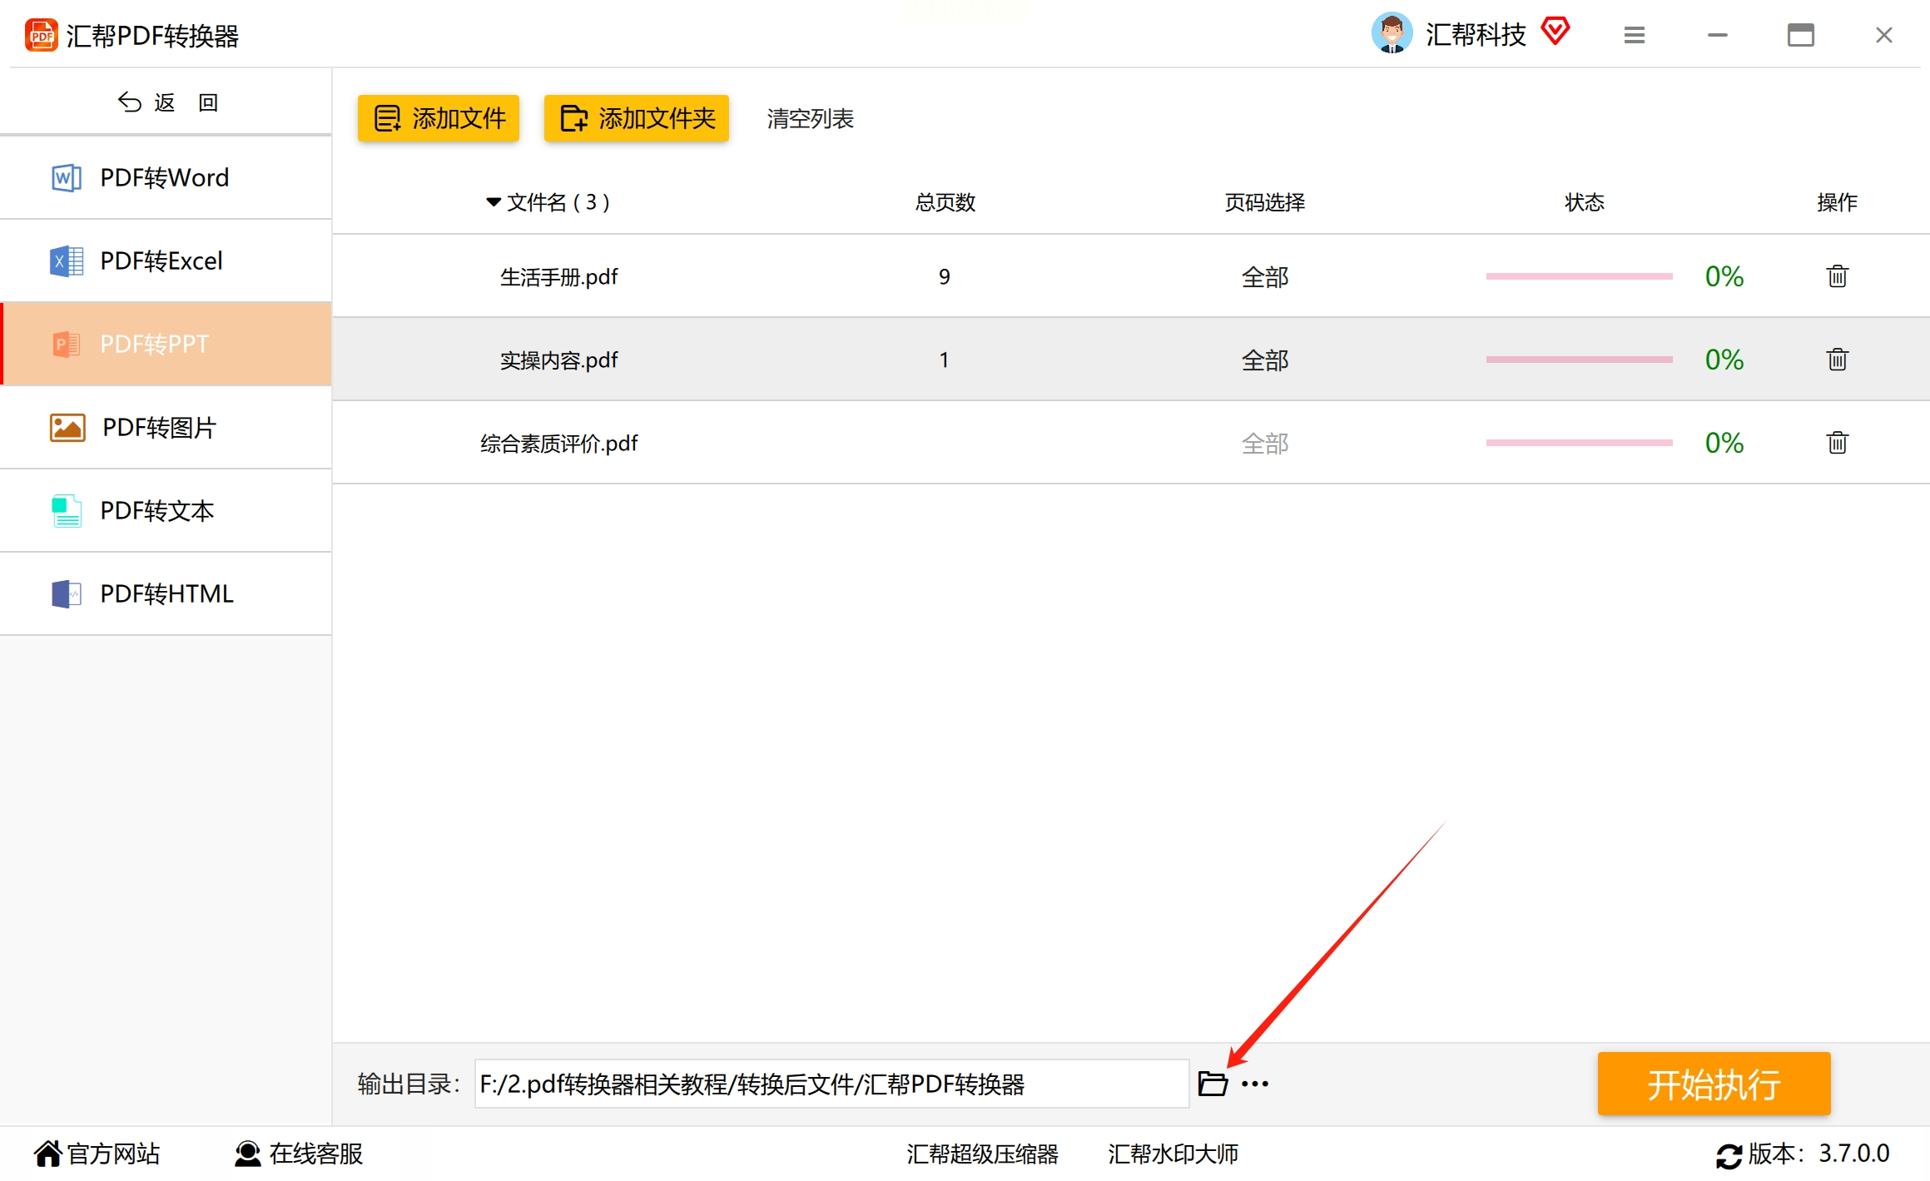Click progress bar of 生活手册.pdf

click(1579, 276)
